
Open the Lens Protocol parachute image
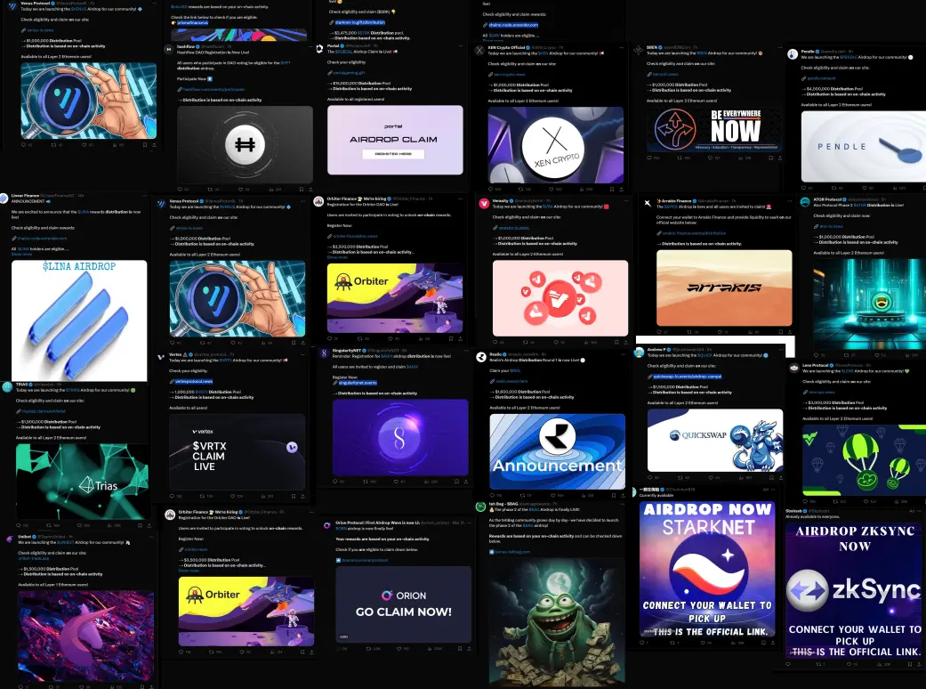(x=864, y=459)
